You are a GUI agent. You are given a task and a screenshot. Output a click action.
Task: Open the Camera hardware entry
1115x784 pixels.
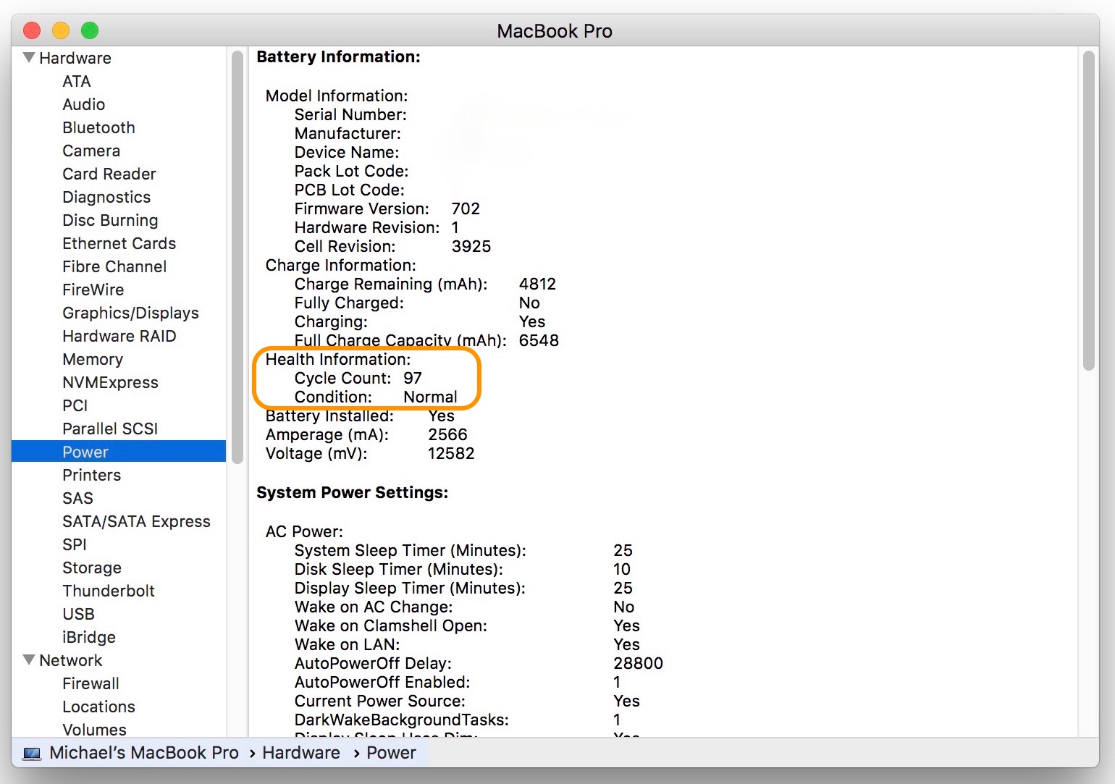coord(91,151)
